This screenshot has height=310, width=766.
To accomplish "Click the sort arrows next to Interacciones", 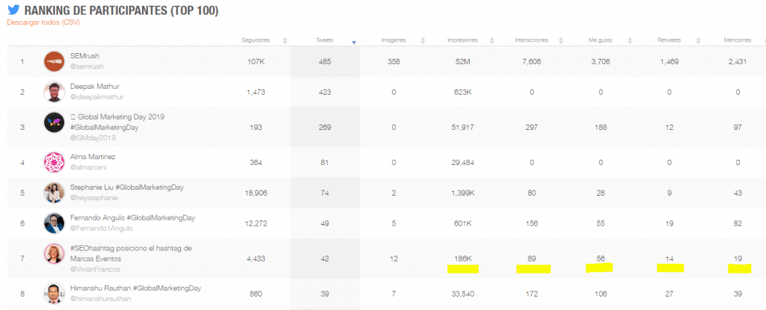I will (561, 40).
